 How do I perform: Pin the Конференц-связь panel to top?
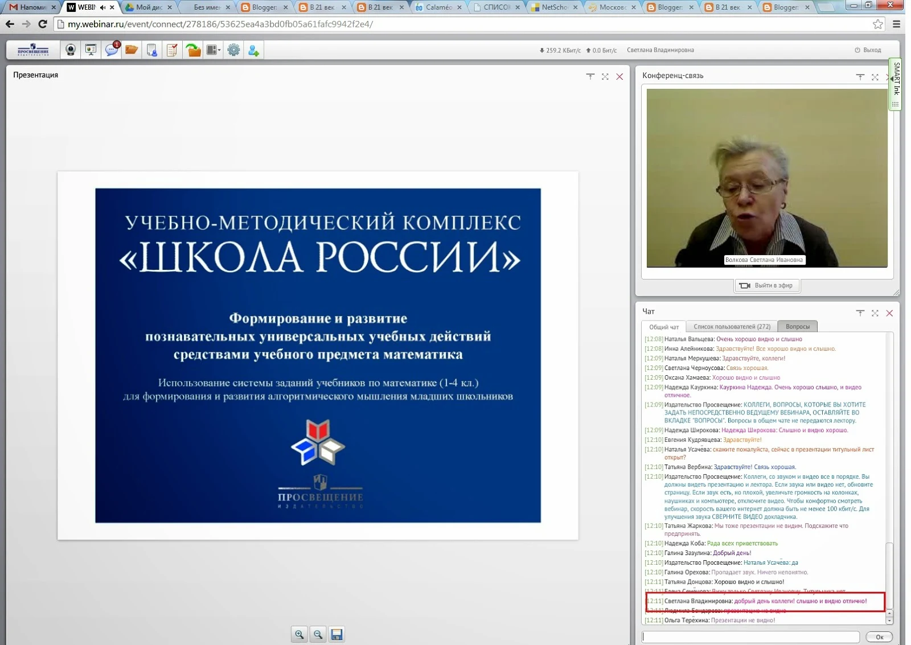860,77
